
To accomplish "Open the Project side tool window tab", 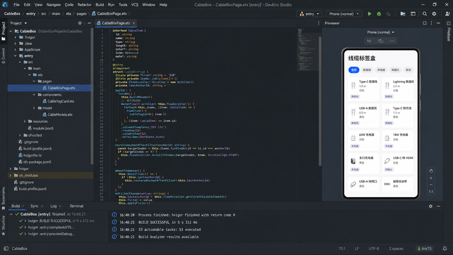I will click(x=4, y=31).
